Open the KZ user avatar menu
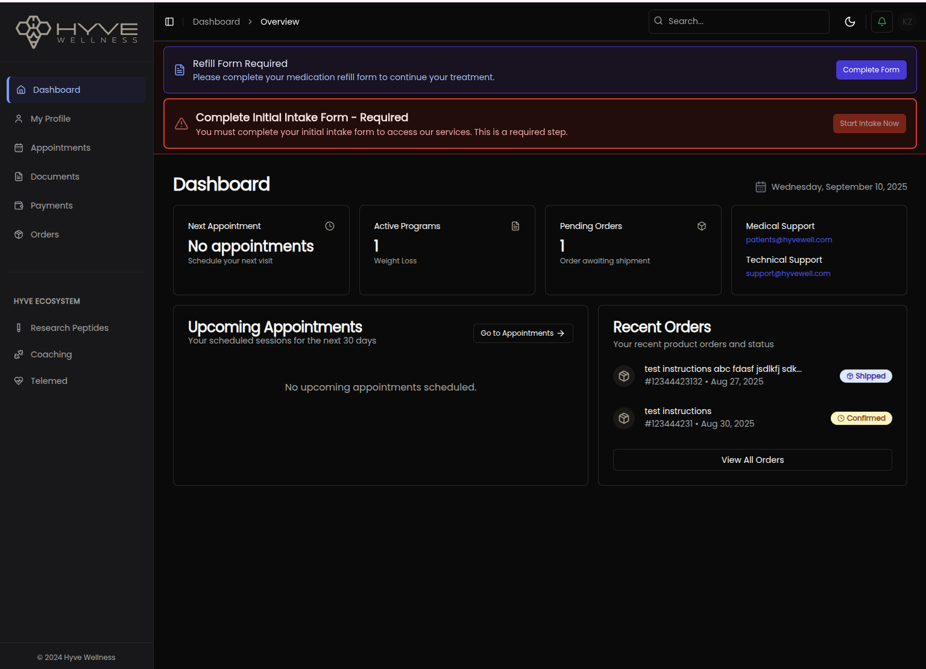The image size is (926, 669). pyautogui.click(x=907, y=22)
